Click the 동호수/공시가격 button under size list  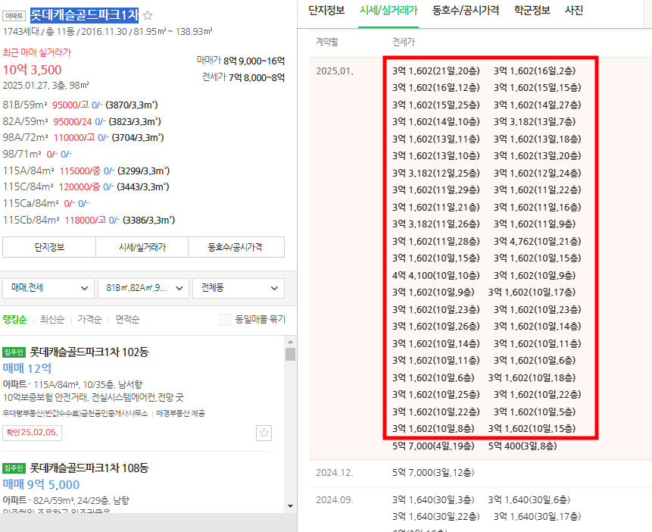point(235,247)
